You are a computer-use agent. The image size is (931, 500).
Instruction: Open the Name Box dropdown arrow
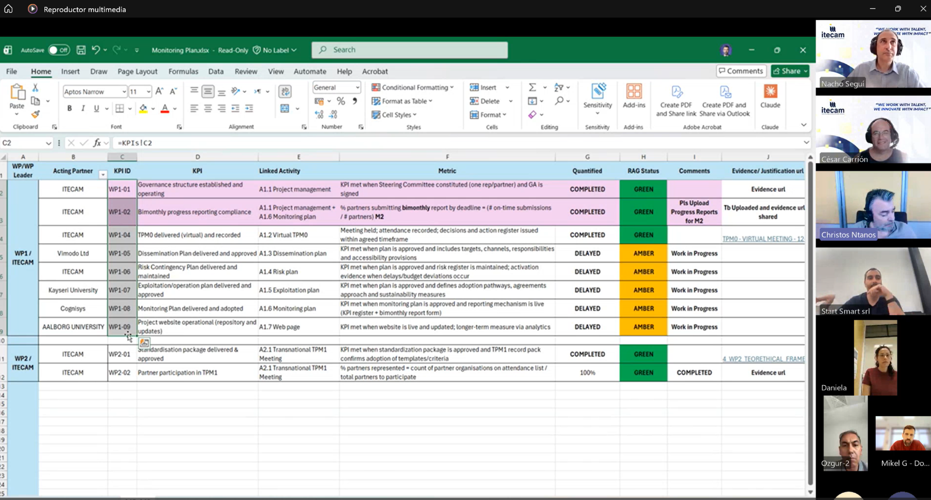48,143
